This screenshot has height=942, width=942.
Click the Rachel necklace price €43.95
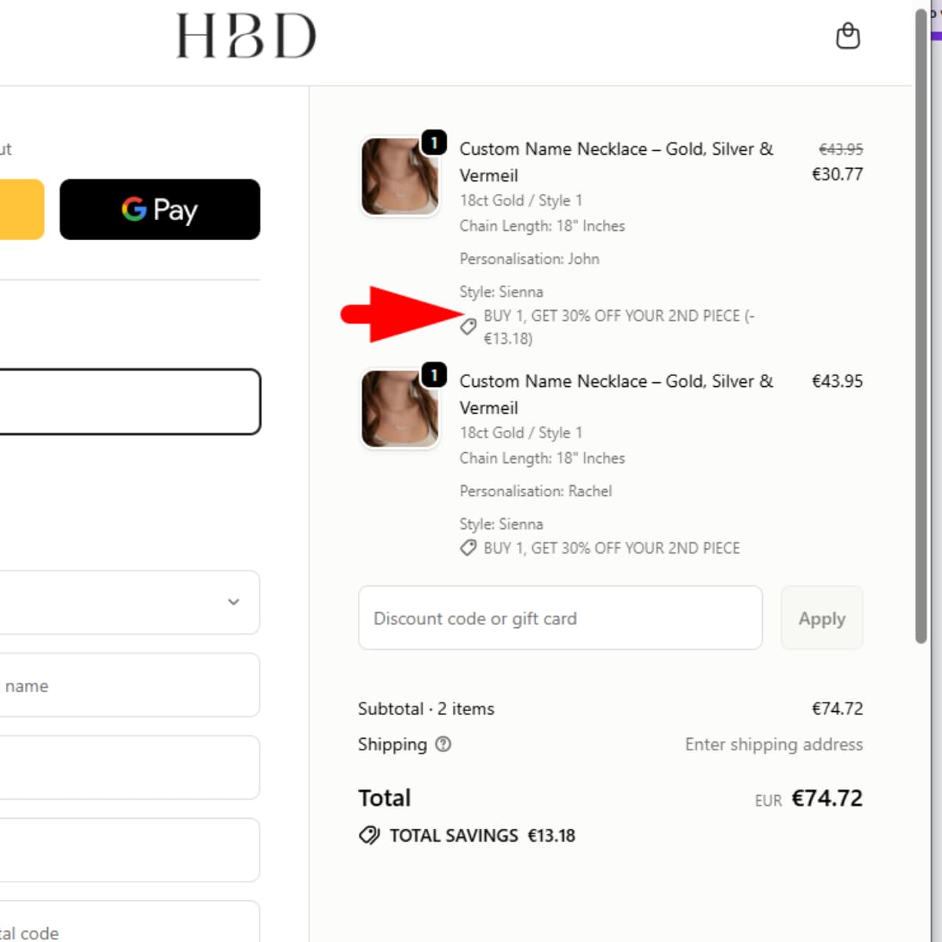pos(837,382)
